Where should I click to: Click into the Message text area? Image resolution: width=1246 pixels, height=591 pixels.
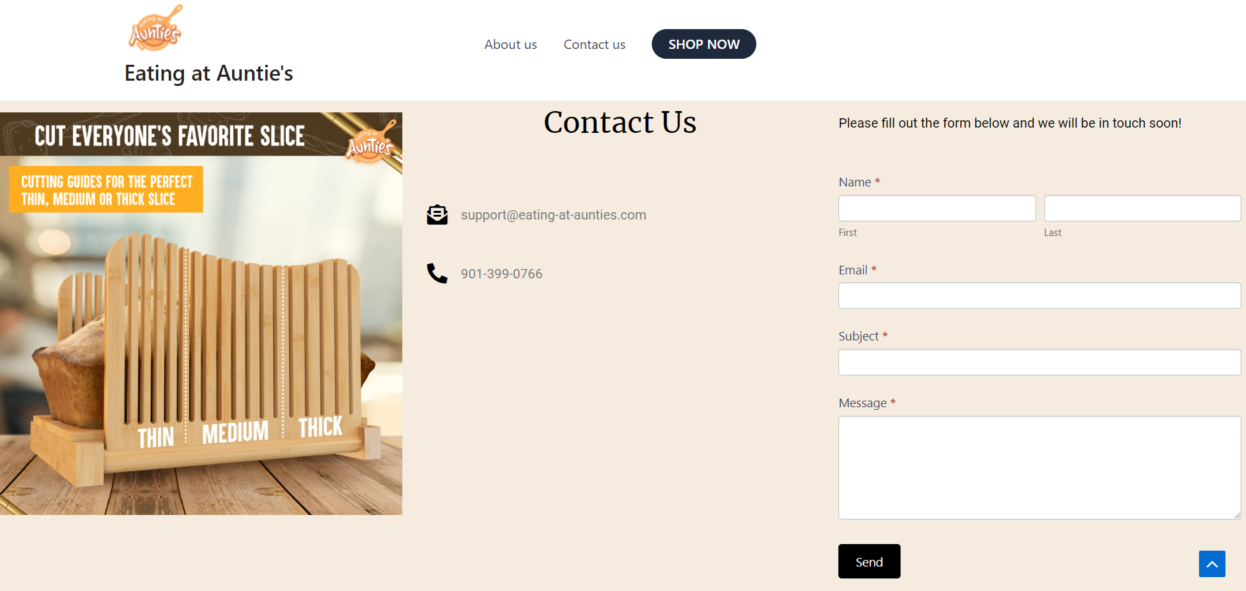[x=1040, y=467]
